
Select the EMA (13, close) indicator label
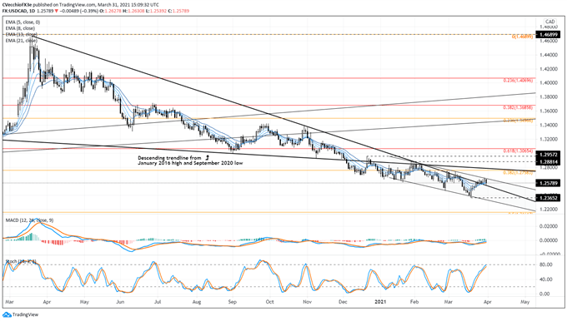click(22, 34)
